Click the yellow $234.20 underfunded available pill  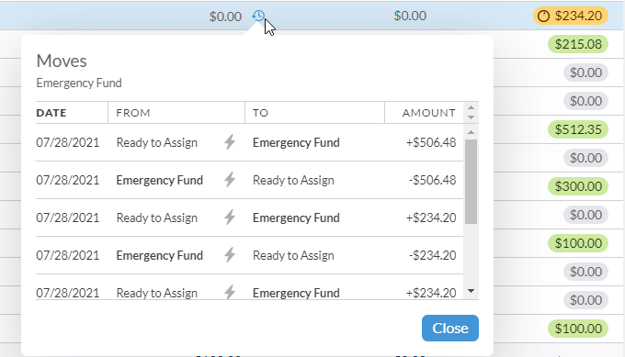[x=571, y=16]
